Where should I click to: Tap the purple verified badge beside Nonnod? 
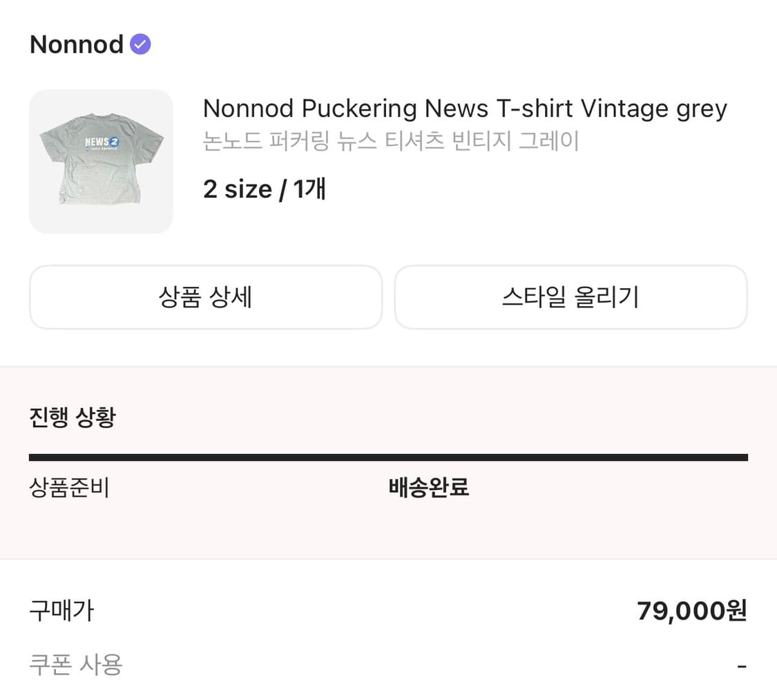tap(140, 44)
